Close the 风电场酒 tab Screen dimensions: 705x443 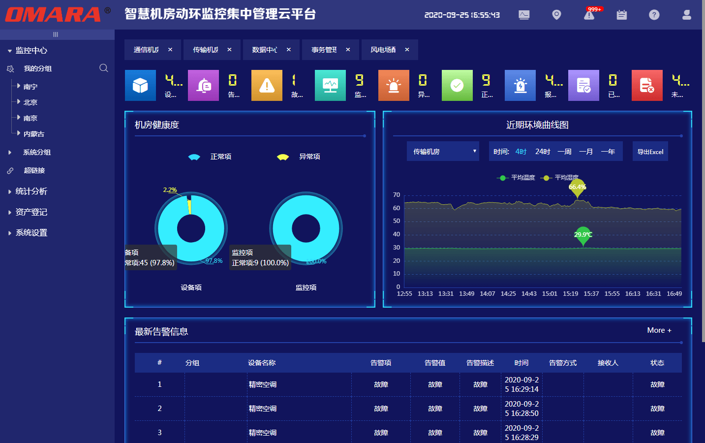[x=407, y=50]
